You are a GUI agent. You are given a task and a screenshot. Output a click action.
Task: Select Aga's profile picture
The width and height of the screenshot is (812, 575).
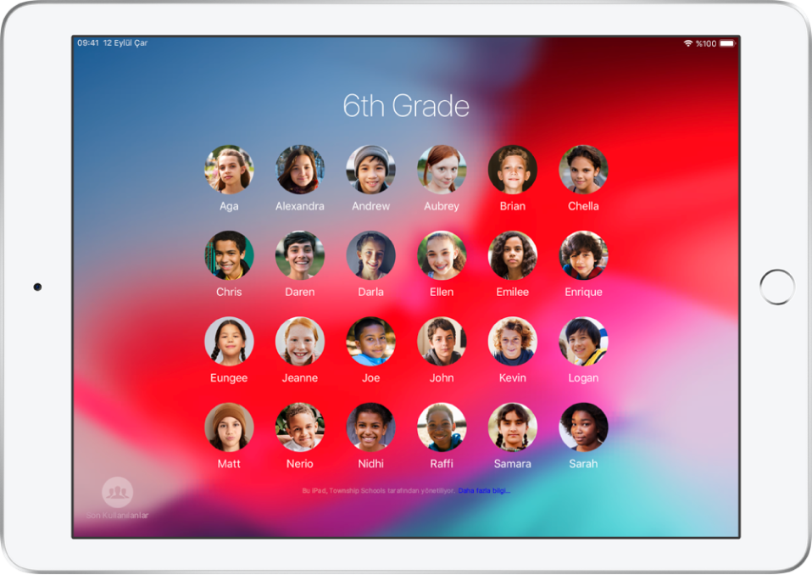[x=229, y=169]
